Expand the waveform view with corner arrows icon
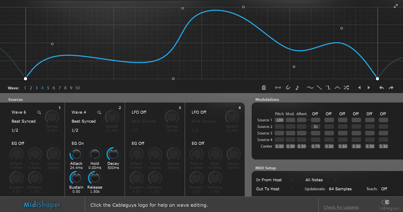 (396, 6)
